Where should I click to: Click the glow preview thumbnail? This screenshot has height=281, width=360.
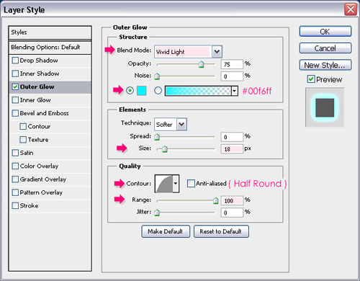pyautogui.click(x=325, y=107)
